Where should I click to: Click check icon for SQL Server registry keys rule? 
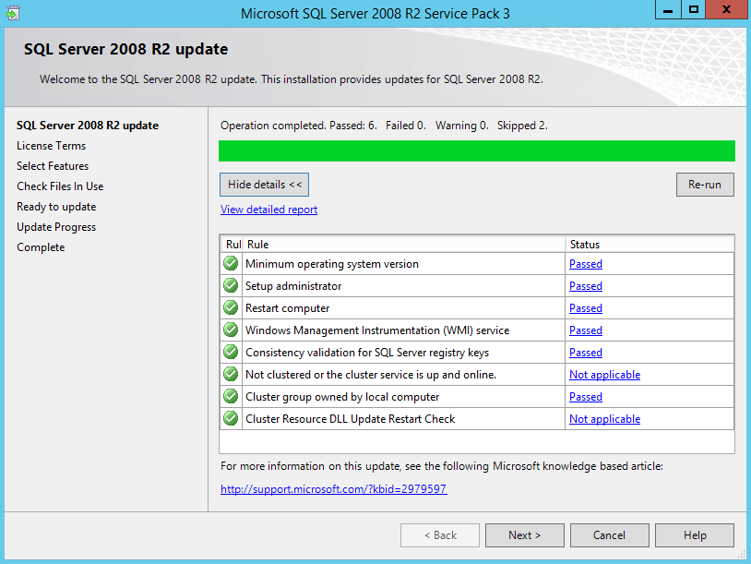tap(230, 352)
